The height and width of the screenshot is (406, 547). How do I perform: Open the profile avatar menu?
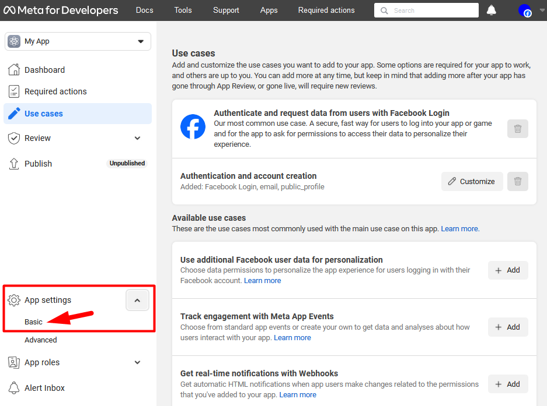pos(525,10)
